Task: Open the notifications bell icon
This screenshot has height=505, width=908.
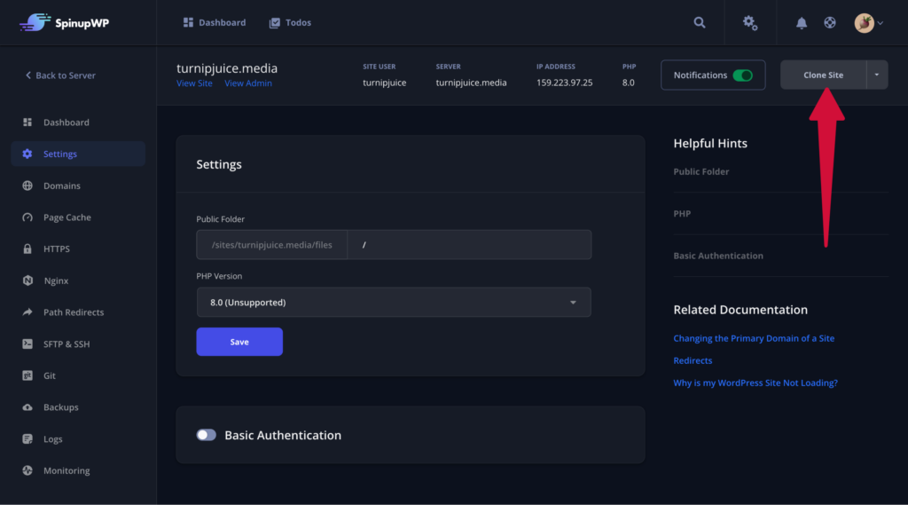Action: click(x=801, y=22)
